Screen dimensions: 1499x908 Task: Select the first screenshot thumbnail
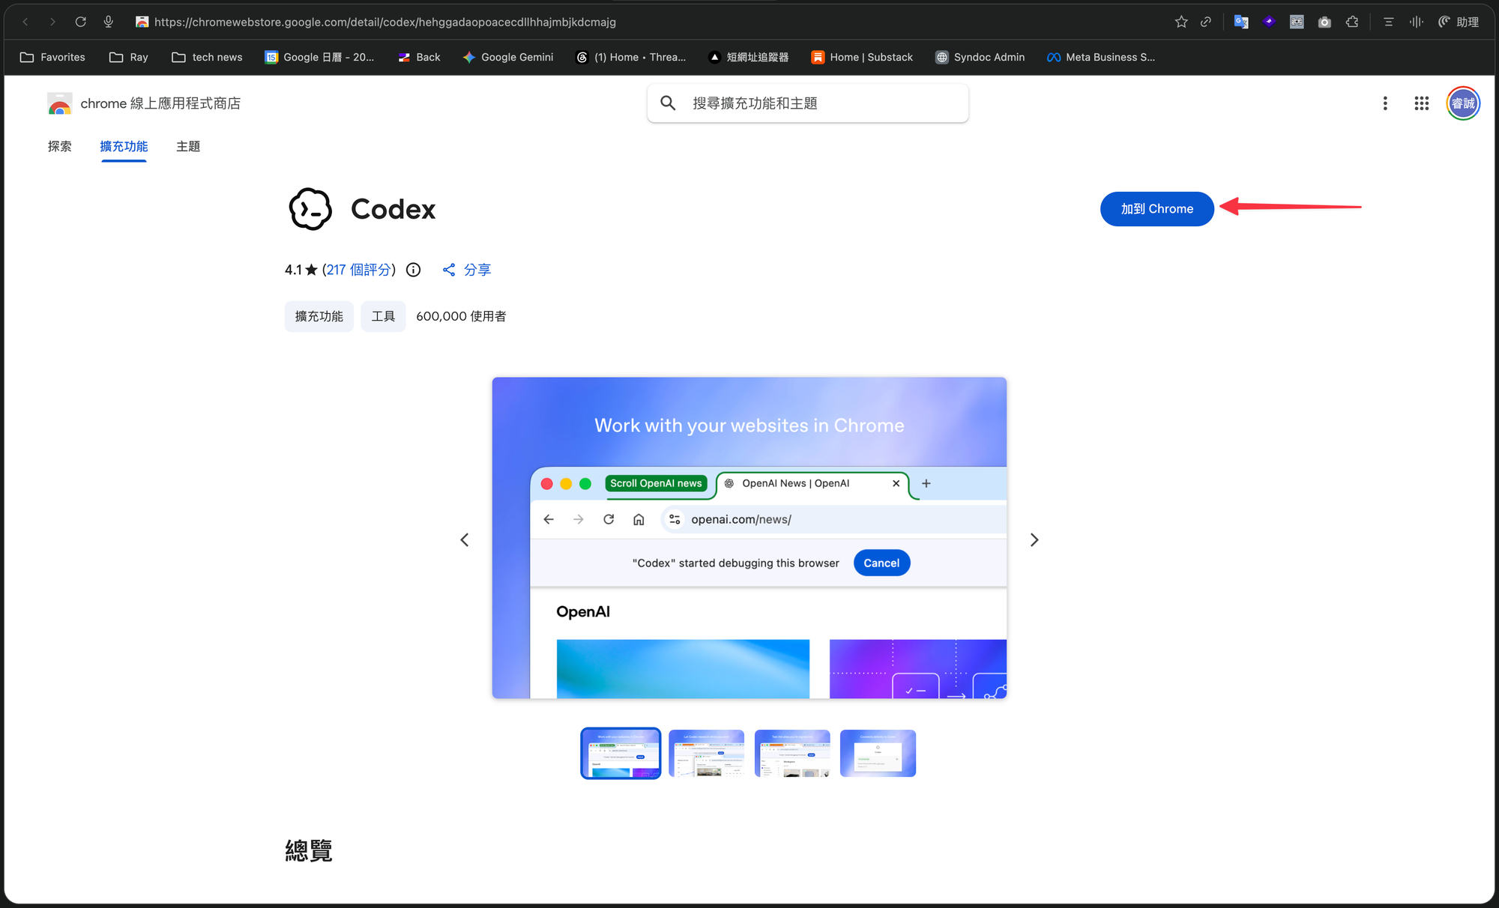(x=621, y=753)
